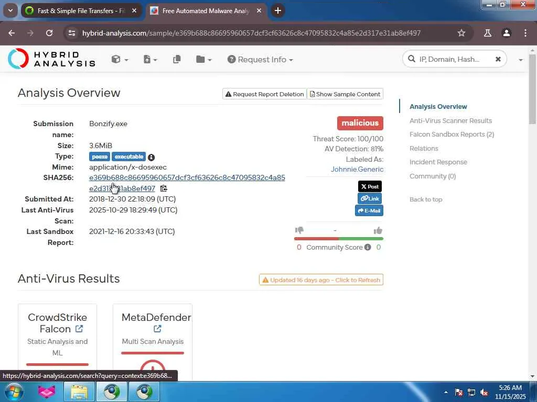This screenshot has width=537, height=402.
Task: Close the Free Automated Malware Analysis tab
Action: point(259,11)
